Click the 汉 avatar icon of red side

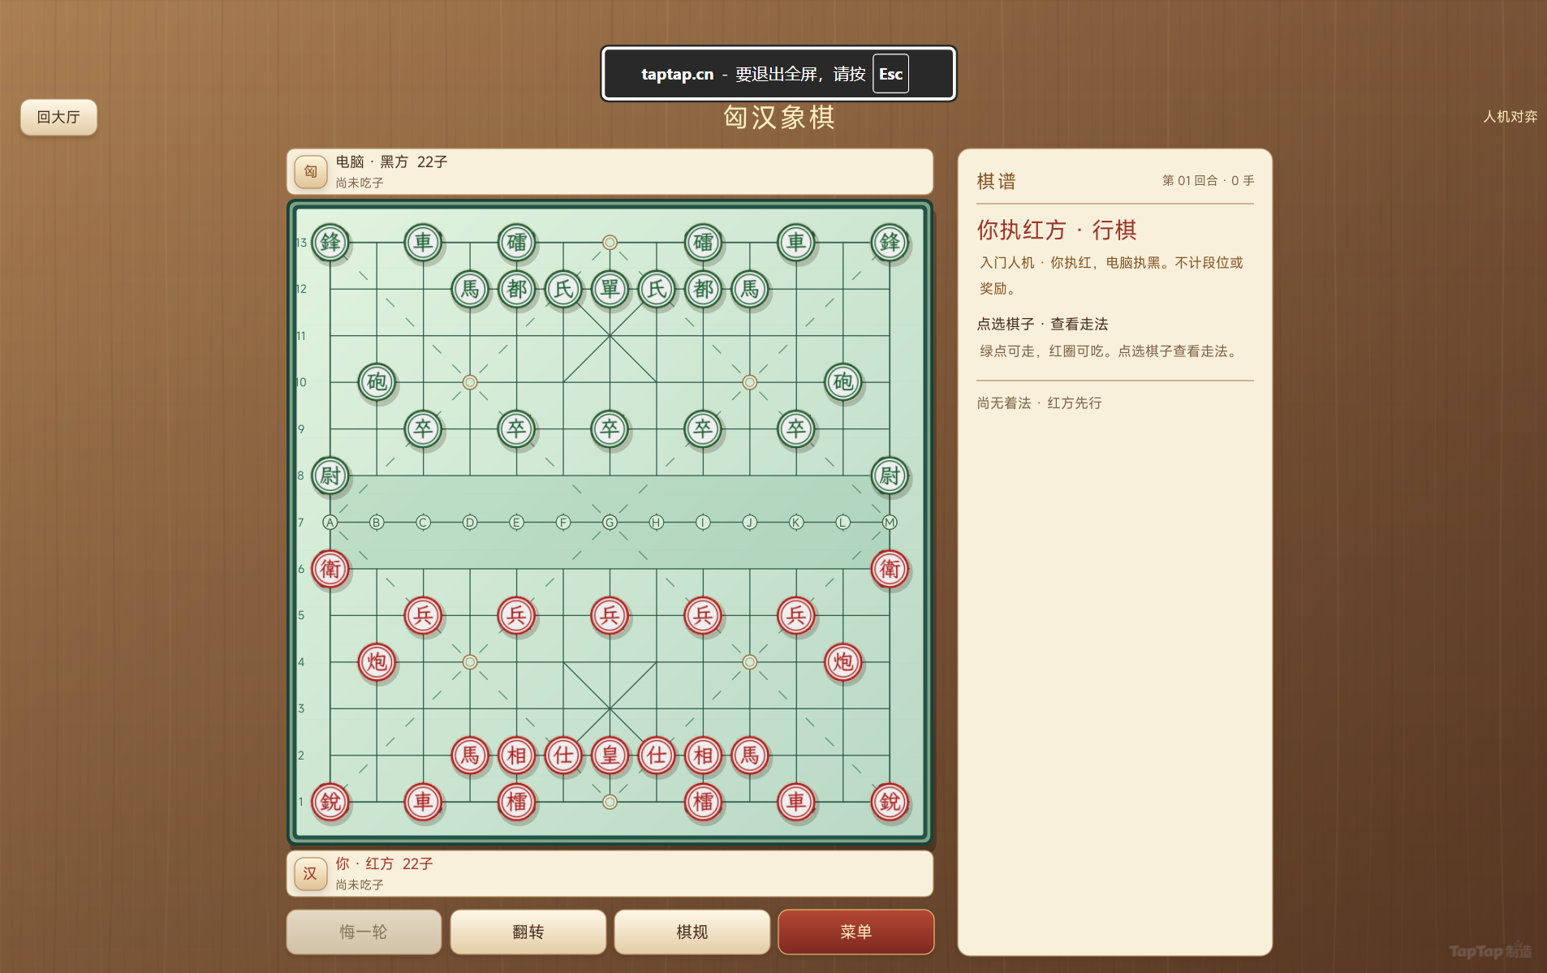click(311, 874)
